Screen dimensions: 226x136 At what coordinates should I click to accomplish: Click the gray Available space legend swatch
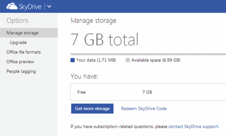[x=128, y=60]
